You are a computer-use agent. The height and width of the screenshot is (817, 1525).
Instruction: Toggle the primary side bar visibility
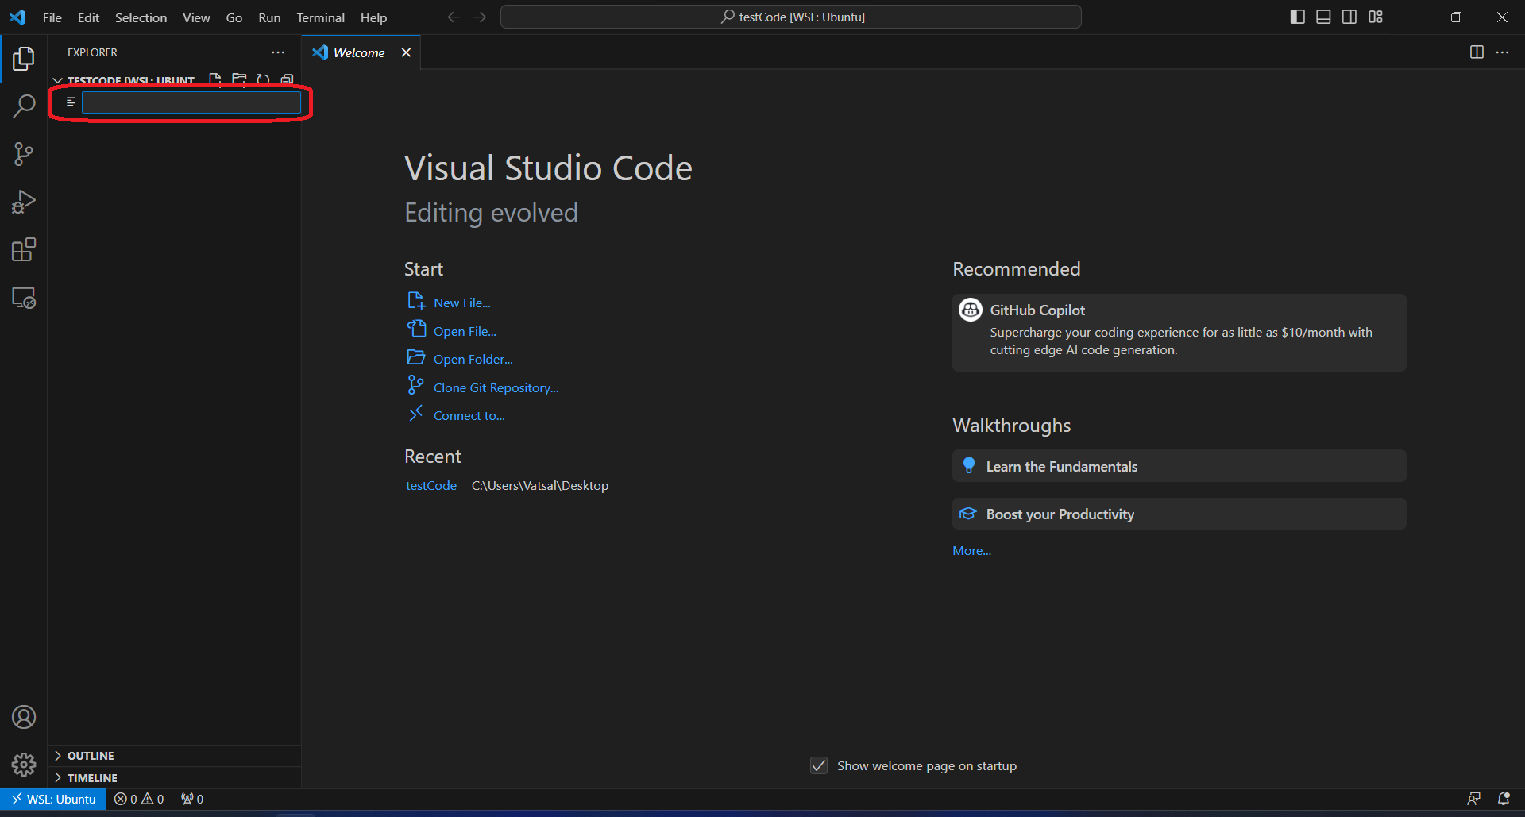coord(1298,17)
